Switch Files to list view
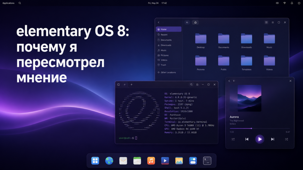Image resolution: width=303 pixels, height=170 pixels. tap(273, 22)
